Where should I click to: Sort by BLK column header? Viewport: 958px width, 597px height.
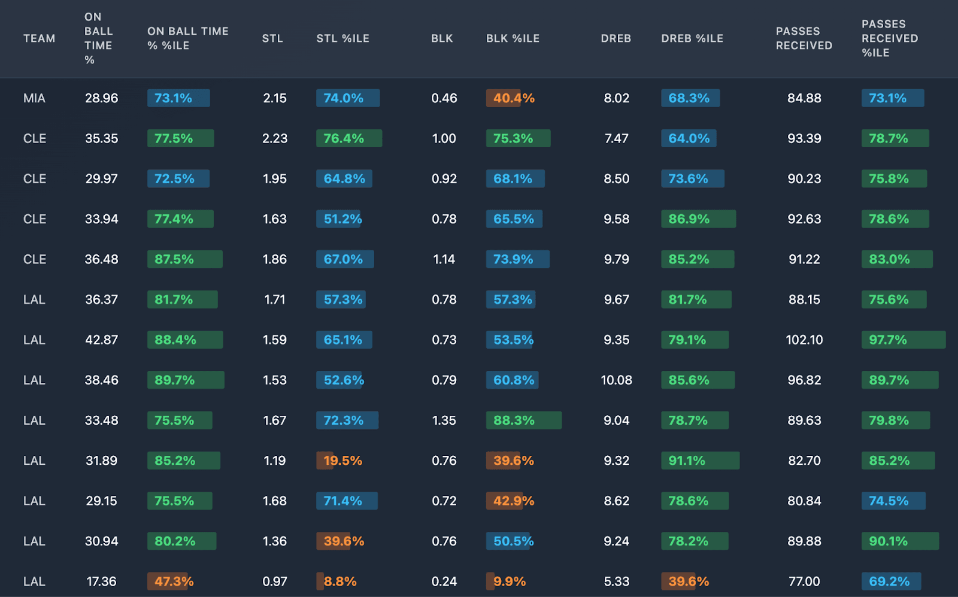[442, 38]
